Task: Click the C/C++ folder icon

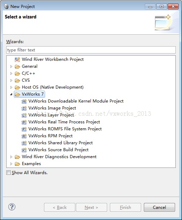Action: [17, 73]
